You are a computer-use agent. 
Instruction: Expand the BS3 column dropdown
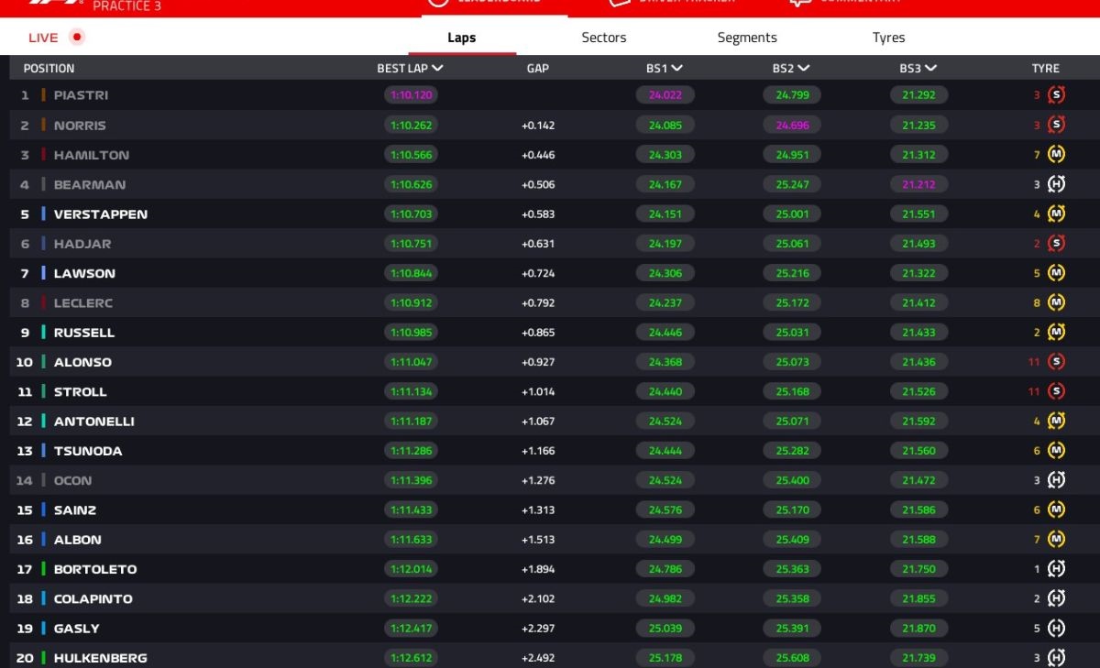[930, 69]
